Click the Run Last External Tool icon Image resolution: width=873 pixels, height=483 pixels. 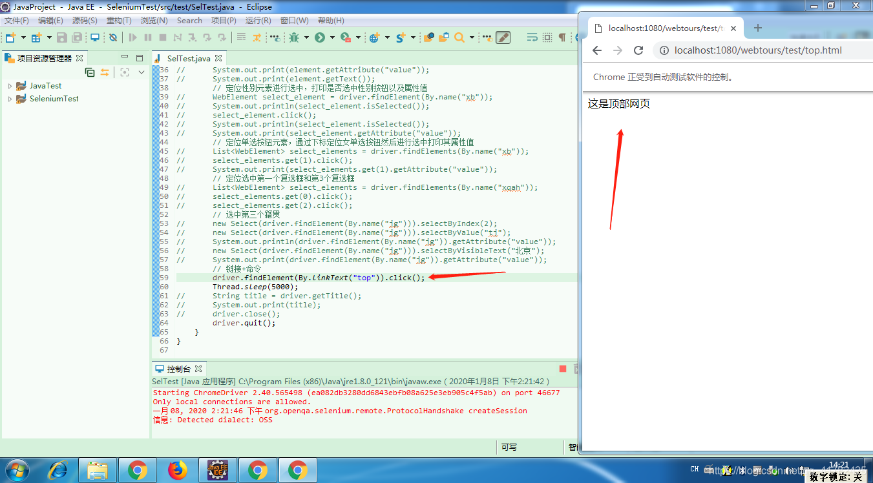coord(346,37)
